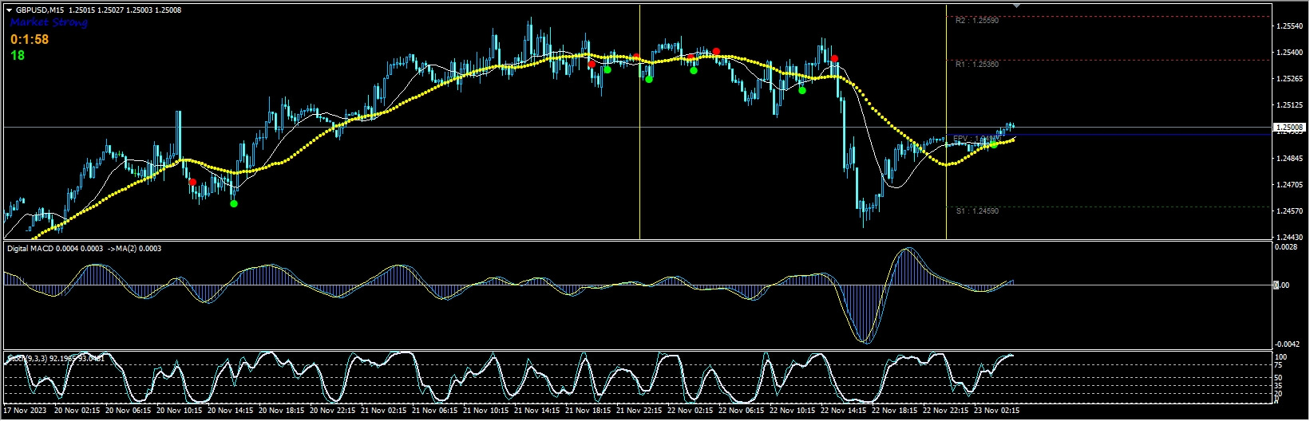Select the R1 : 1.25360 resistance label

click(x=976, y=65)
